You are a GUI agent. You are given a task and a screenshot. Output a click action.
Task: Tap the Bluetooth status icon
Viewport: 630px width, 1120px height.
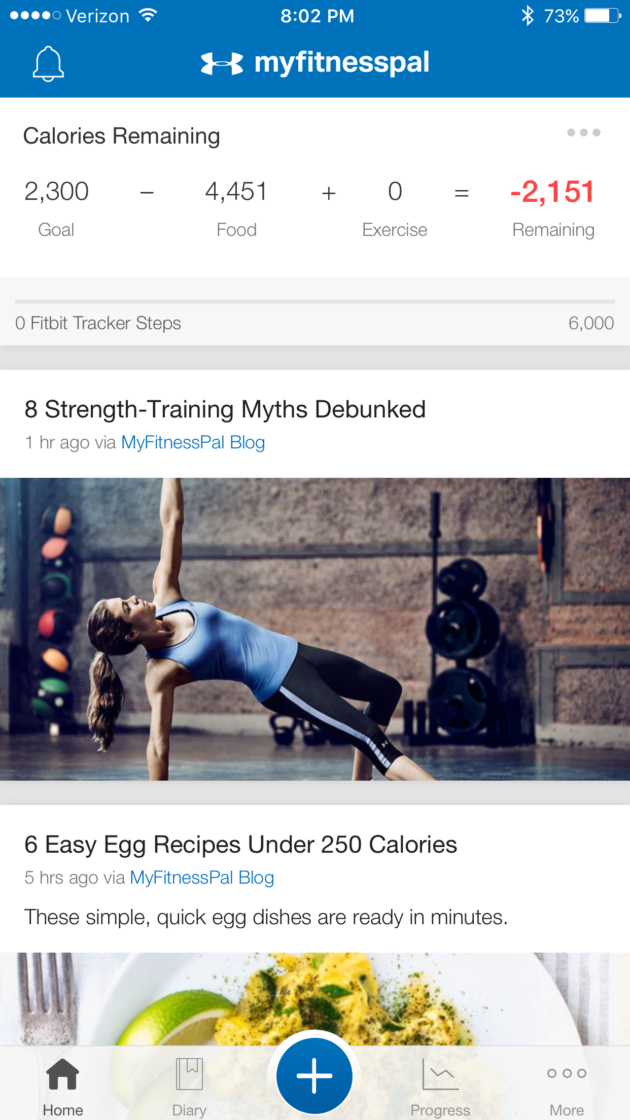pyautogui.click(x=528, y=16)
